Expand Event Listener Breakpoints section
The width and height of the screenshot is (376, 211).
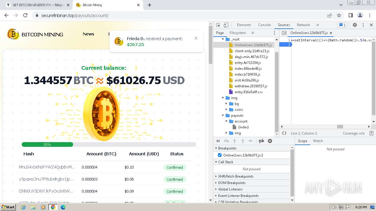[x=252, y=196]
